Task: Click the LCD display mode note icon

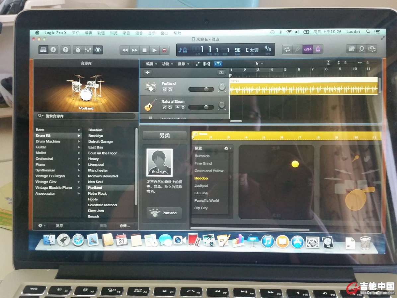Action: tap(183, 50)
